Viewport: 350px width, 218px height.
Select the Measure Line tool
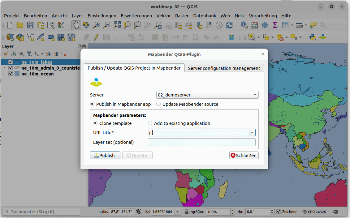[x=300, y=25]
